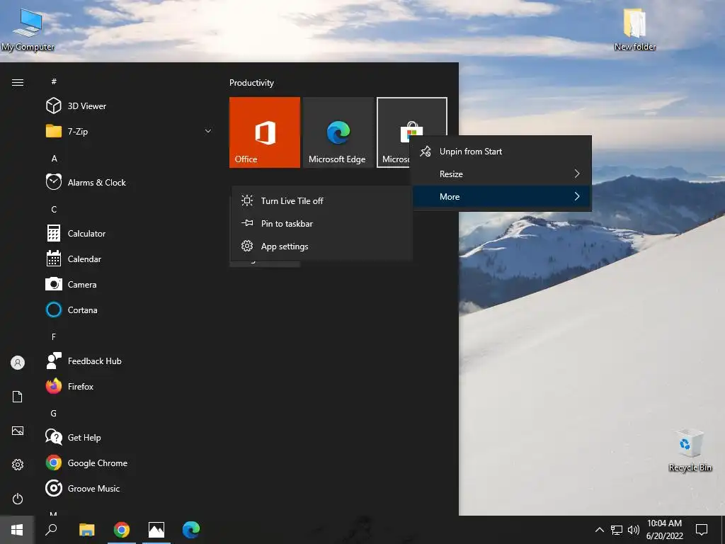Viewport: 725px width, 544px height.
Task: Click the letter G section header
Action: click(x=54, y=414)
